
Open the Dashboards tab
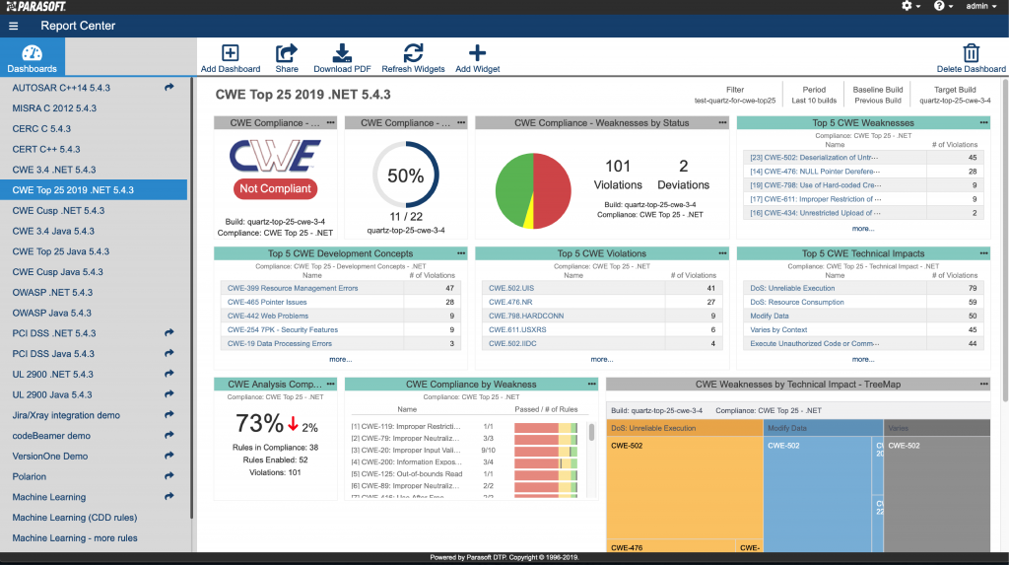pyautogui.click(x=33, y=57)
